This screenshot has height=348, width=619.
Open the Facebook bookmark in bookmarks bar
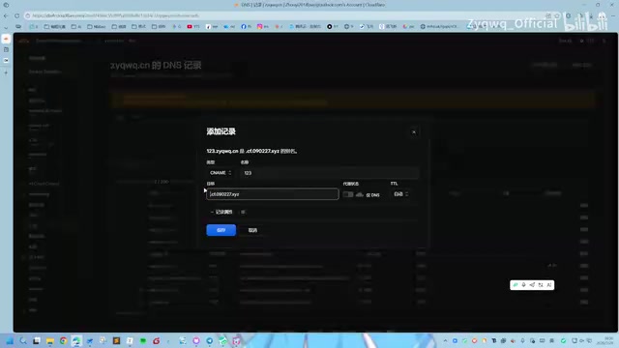(x=247, y=26)
